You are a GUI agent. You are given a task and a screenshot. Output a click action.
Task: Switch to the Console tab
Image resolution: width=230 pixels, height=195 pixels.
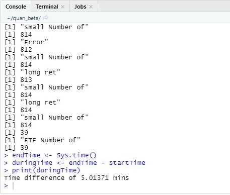tap(16, 7)
